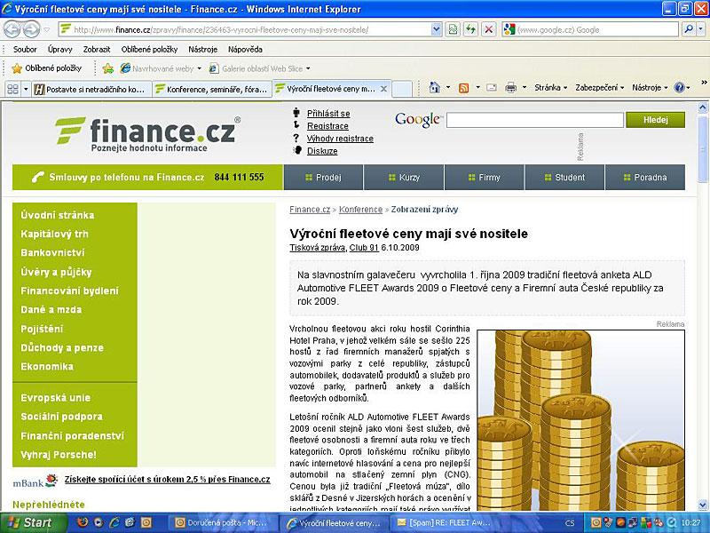Expand the 'Navrhované weby' dropdown
The height and width of the screenshot is (533, 710).
click(199, 69)
